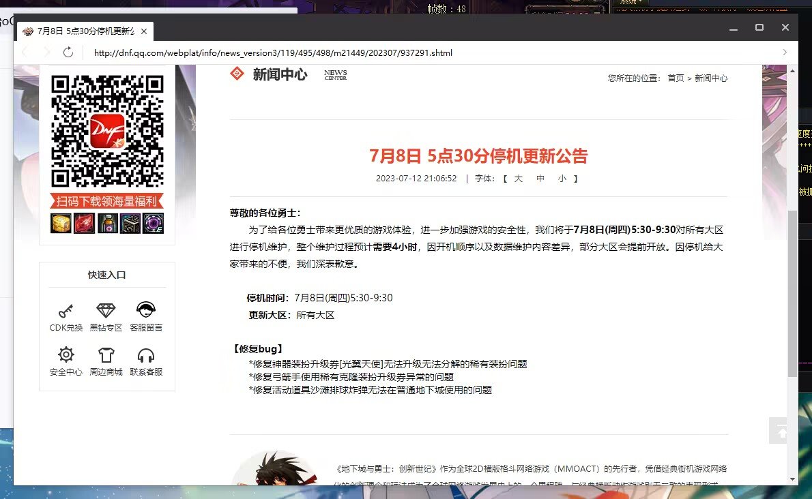Click the 停机时间 line

click(319, 298)
